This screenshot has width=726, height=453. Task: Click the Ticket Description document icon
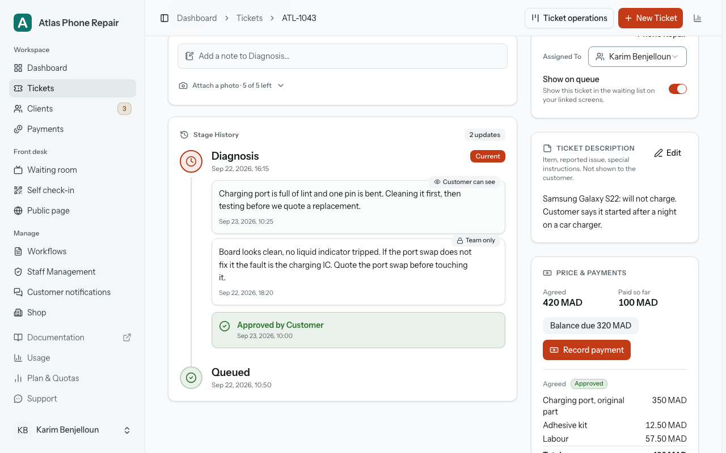547,148
